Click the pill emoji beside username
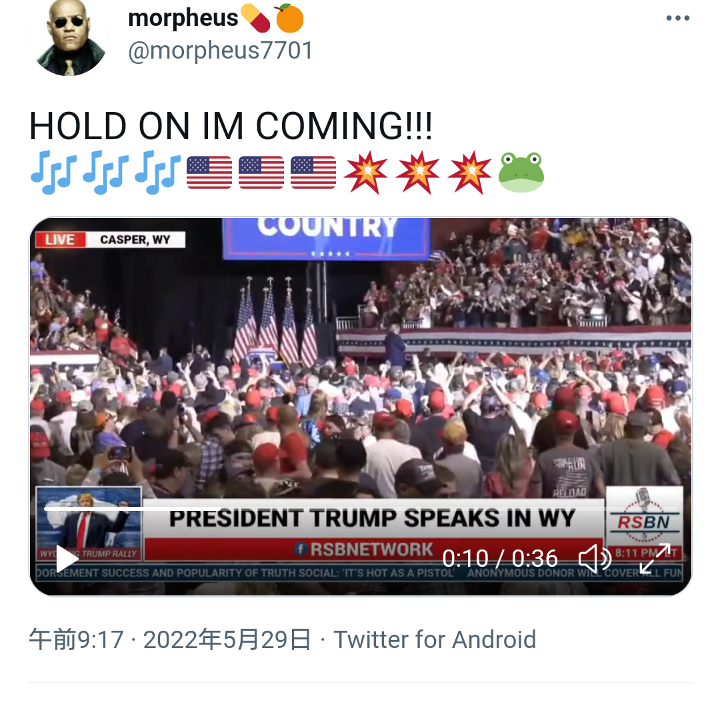The height and width of the screenshot is (708, 720). pyautogui.click(x=255, y=19)
